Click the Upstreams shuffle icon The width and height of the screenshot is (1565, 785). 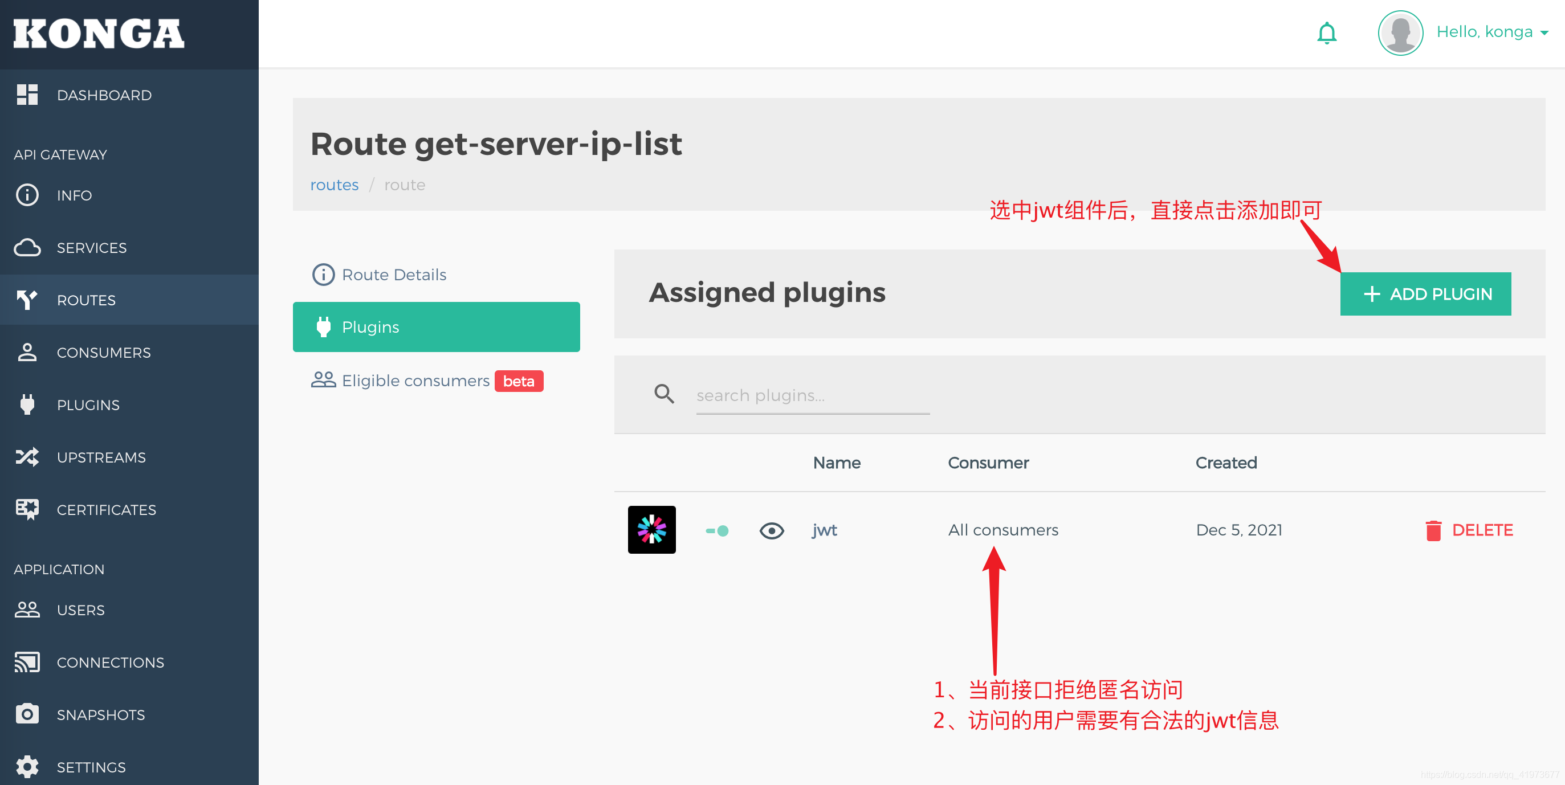(x=27, y=457)
